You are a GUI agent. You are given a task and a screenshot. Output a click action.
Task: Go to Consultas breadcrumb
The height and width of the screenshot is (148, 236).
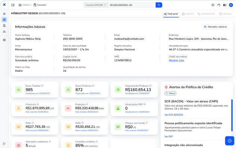coord(40,5)
